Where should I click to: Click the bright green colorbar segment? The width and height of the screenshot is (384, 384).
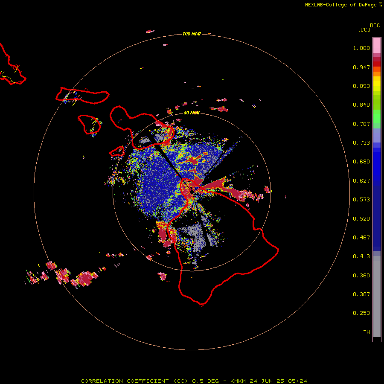(377, 116)
